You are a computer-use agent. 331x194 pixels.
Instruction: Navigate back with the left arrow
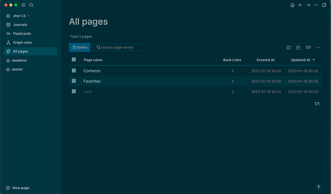click(300, 5)
